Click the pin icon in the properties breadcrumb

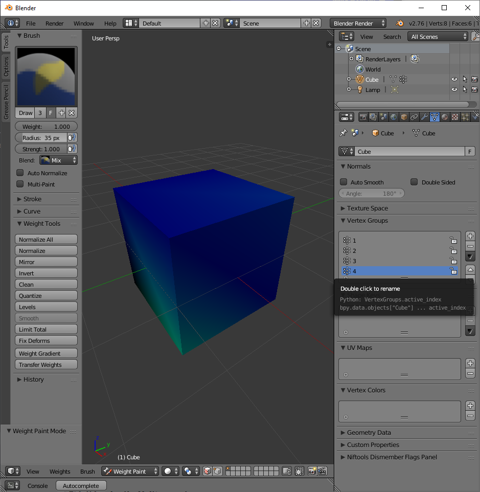click(344, 133)
